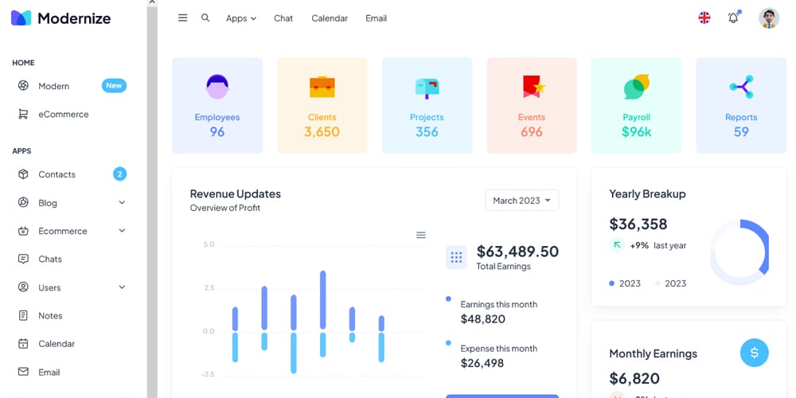
Task: Expand the Users submenu chevron
Action: pos(122,287)
